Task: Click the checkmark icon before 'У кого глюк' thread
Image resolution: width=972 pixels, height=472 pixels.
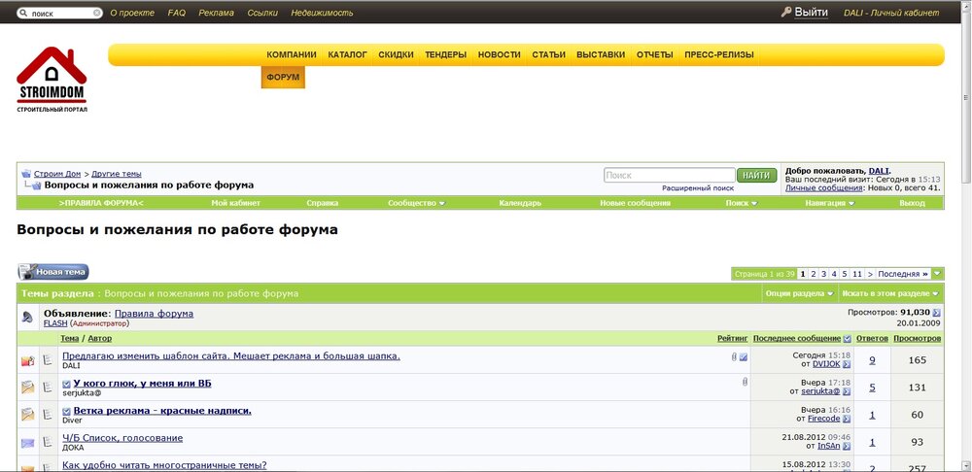Action: point(67,384)
